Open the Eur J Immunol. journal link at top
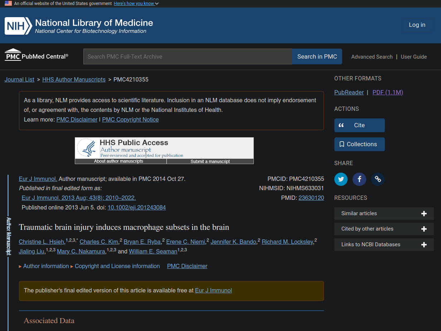Screen dimensions: 441x331 (38, 179)
